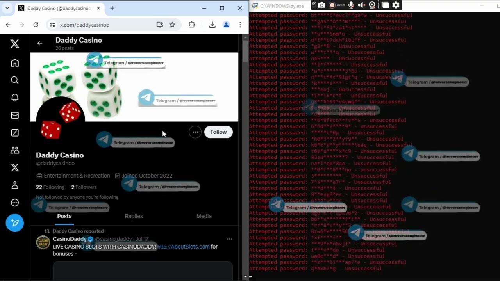Viewport: 500px width, 281px height.
Task: Open Notifications bell in sidebar
Action: (15, 98)
